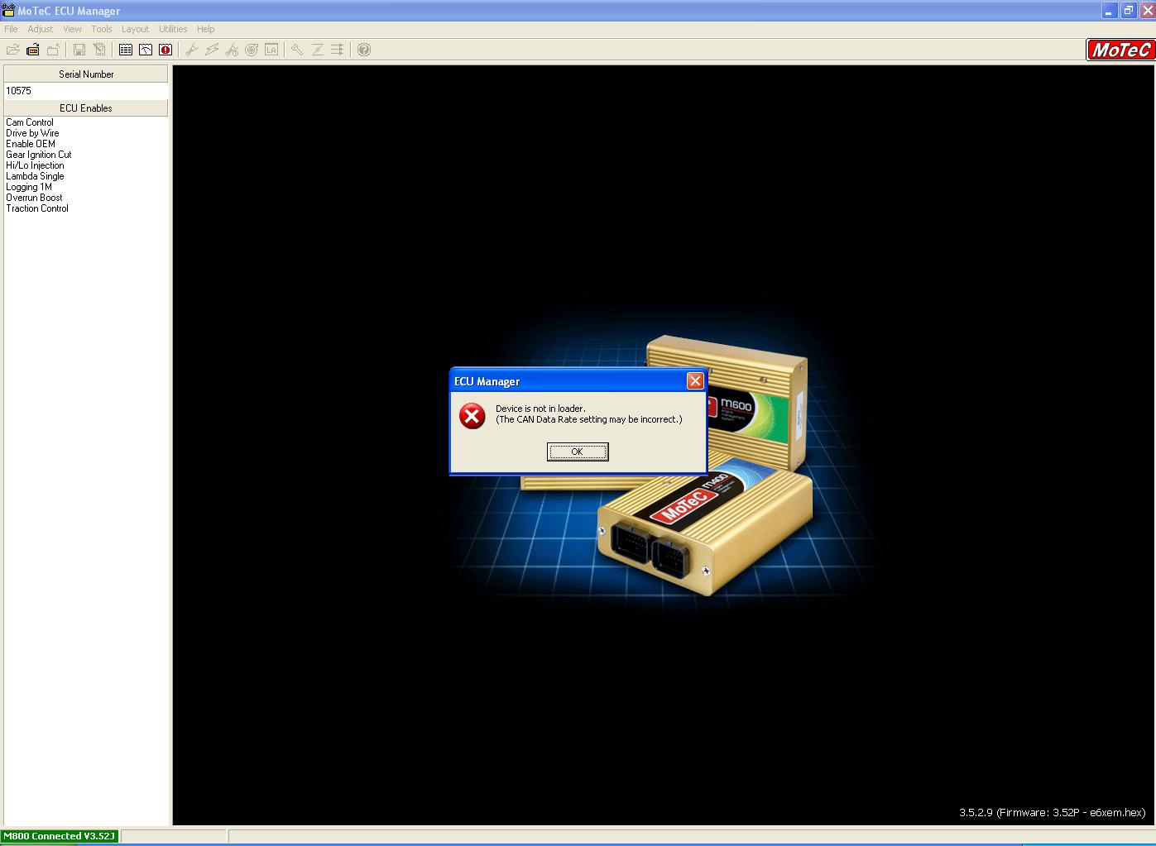This screenshot has width=1156, height=846.
Task: Open the File menu
Action: pyautogui.click(x=11, y=29)
